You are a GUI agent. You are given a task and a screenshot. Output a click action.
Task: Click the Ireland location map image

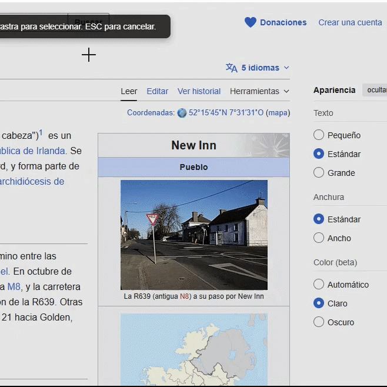pos(193,350)
